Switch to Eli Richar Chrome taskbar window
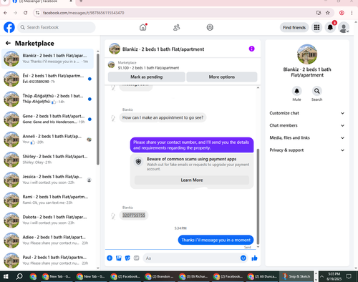 [x=194, y=276]
